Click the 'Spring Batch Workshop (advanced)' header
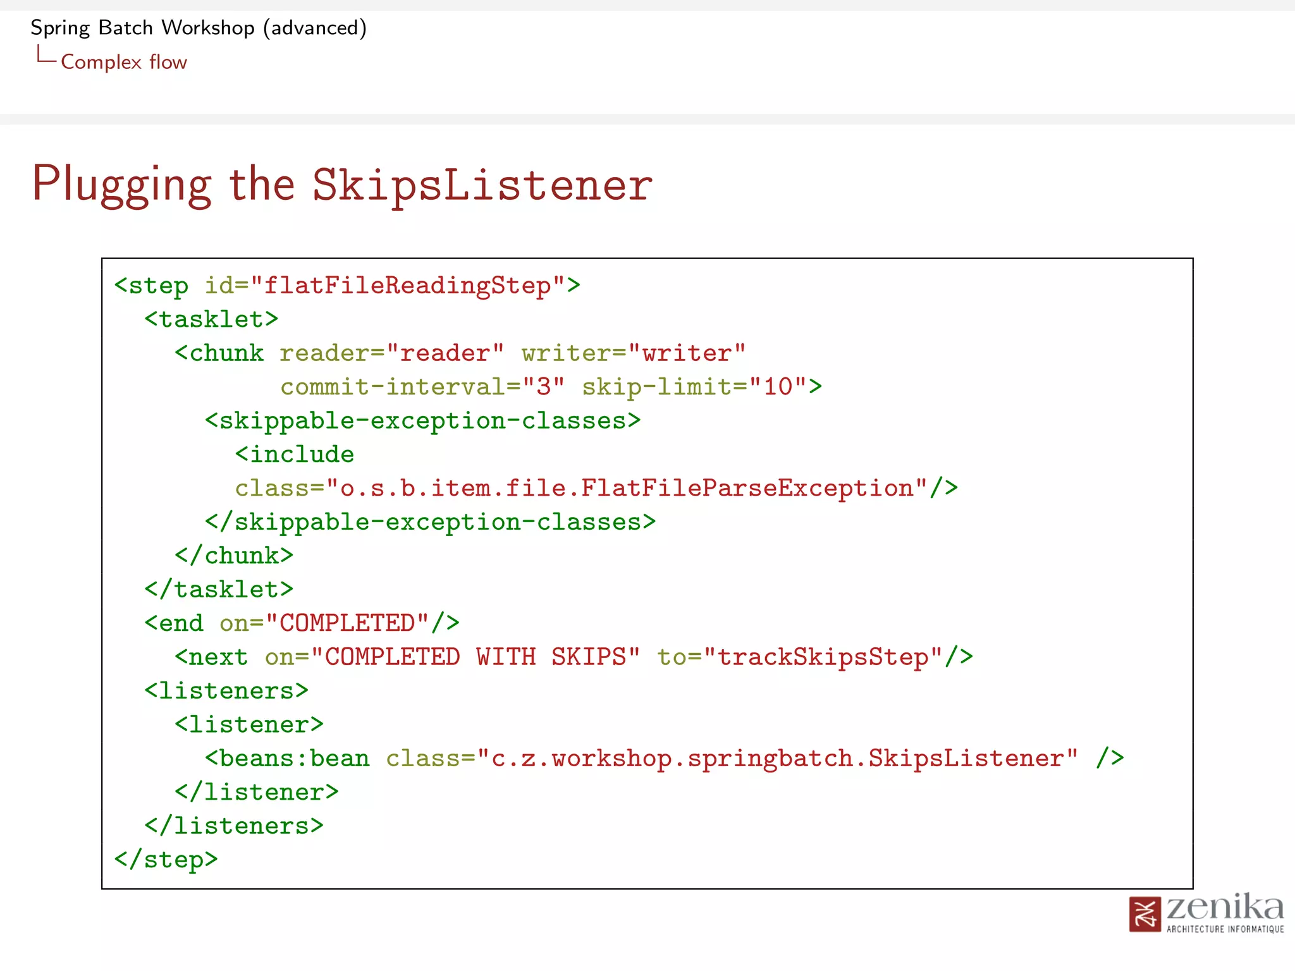The image size is (1295, 971). pyautogui.click(x=199, y=28)
